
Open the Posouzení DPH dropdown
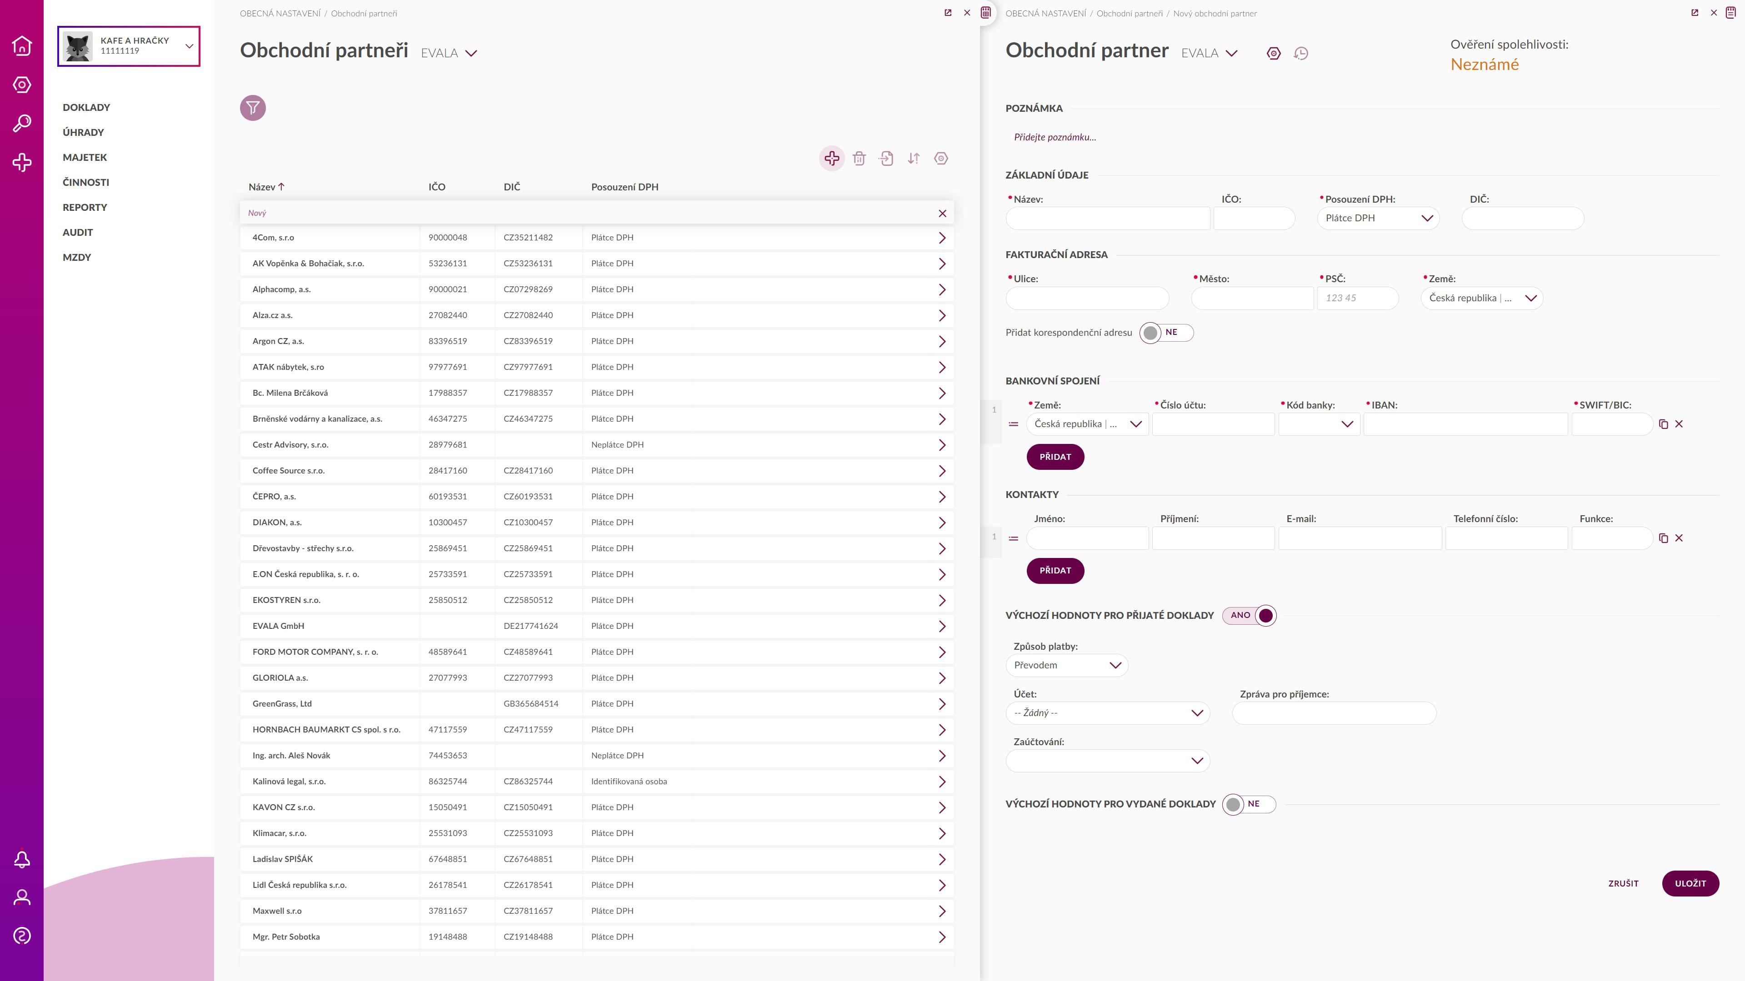pyautogui.click(x=1378, y=218)
